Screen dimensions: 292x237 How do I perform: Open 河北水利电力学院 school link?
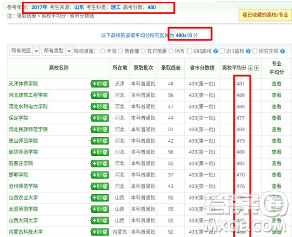28,106
